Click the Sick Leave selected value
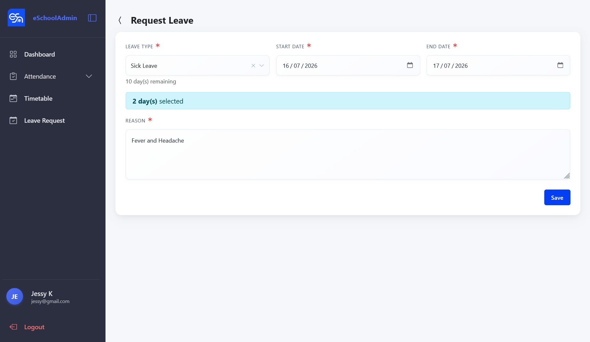Viewport: 590px width, 342px height. (x=144, y=66)
